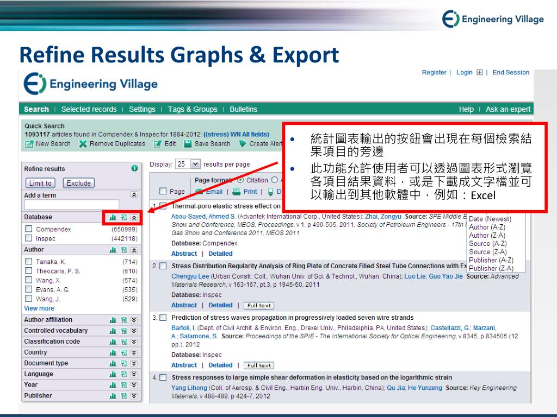Open Year graph icon
This screenshot has width=557, height=417.
[x=113, y=385]
